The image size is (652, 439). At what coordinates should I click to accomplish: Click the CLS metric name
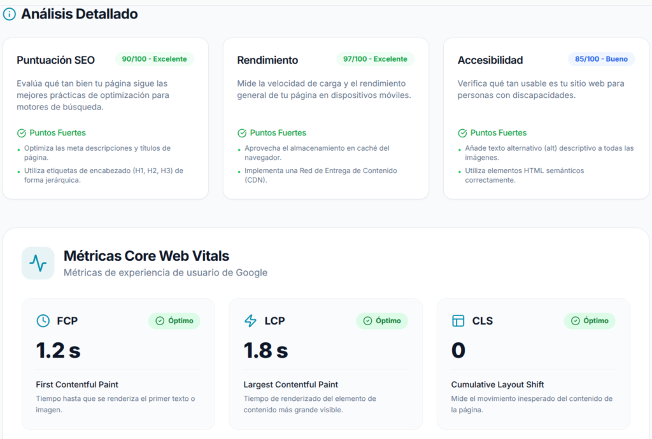click(x=483, y=321)
